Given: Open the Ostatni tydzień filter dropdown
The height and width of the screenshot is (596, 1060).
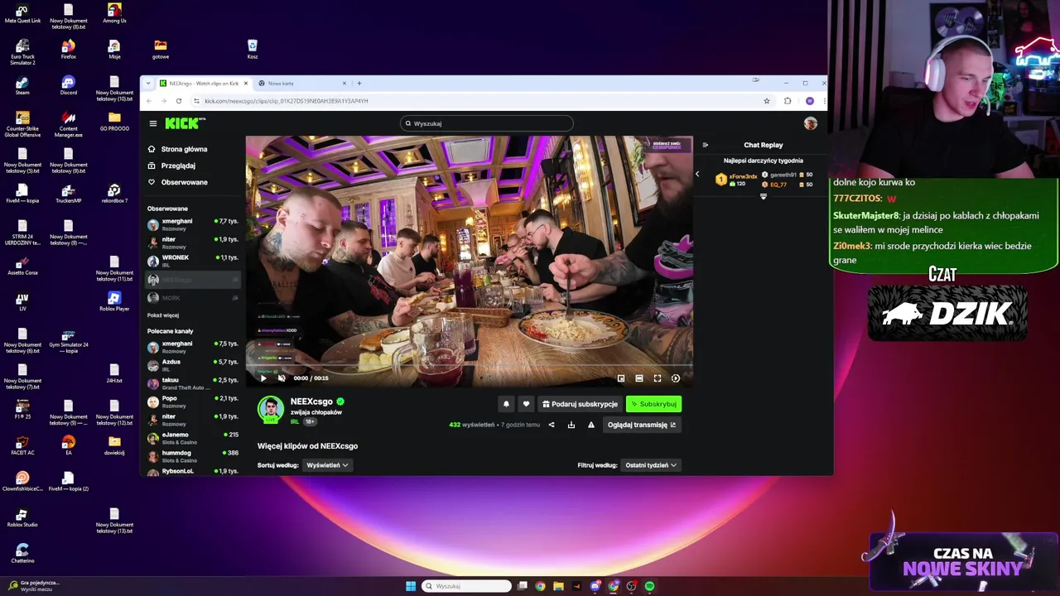Looking at the screenshot, I should [651, 465].
